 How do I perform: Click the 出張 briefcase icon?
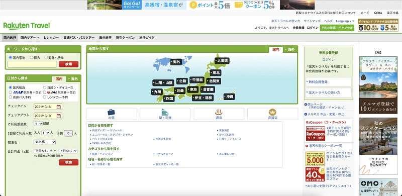111,112
